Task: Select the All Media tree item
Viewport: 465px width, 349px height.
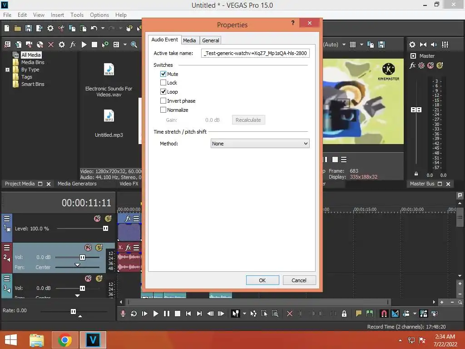Action: (x=31, y=55)
